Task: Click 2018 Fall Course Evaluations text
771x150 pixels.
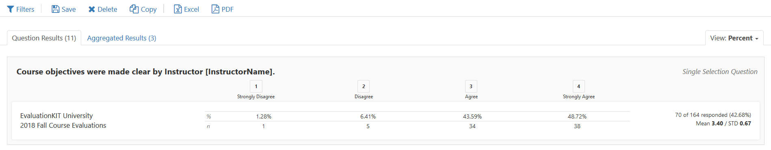Action: coord(63,125)
